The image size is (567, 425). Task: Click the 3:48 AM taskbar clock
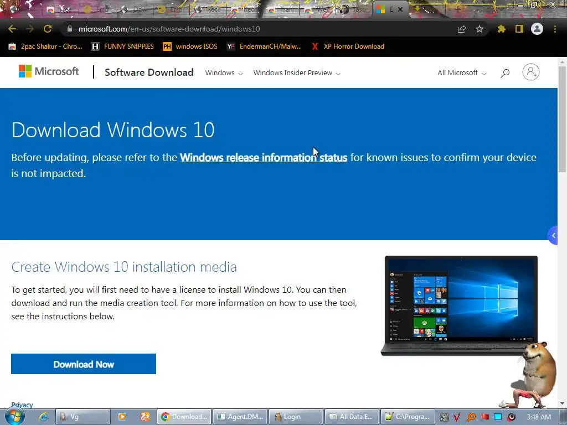coord(539,417)
